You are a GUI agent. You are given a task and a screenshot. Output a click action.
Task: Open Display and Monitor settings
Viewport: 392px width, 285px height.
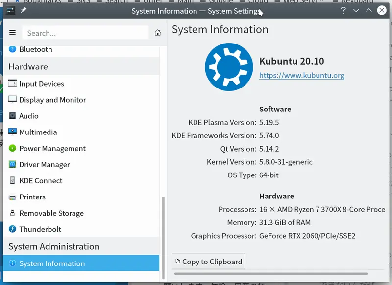tap(81, 100)
